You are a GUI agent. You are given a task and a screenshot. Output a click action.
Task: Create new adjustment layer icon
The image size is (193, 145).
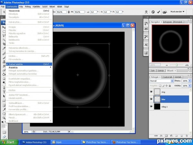(x=171, y=136)
